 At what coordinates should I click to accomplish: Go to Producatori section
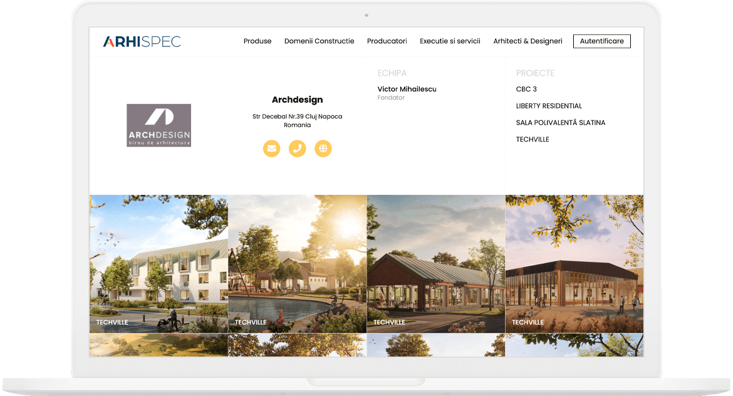point(387,41)
